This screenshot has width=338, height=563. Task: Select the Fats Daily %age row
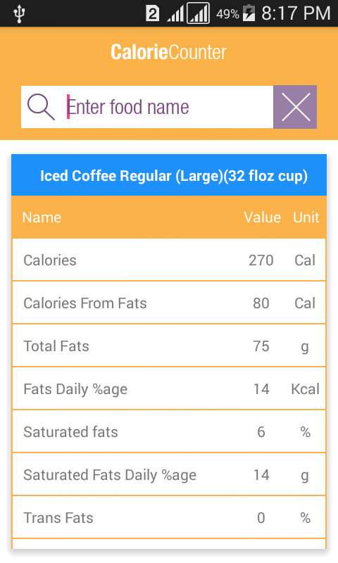169,389
